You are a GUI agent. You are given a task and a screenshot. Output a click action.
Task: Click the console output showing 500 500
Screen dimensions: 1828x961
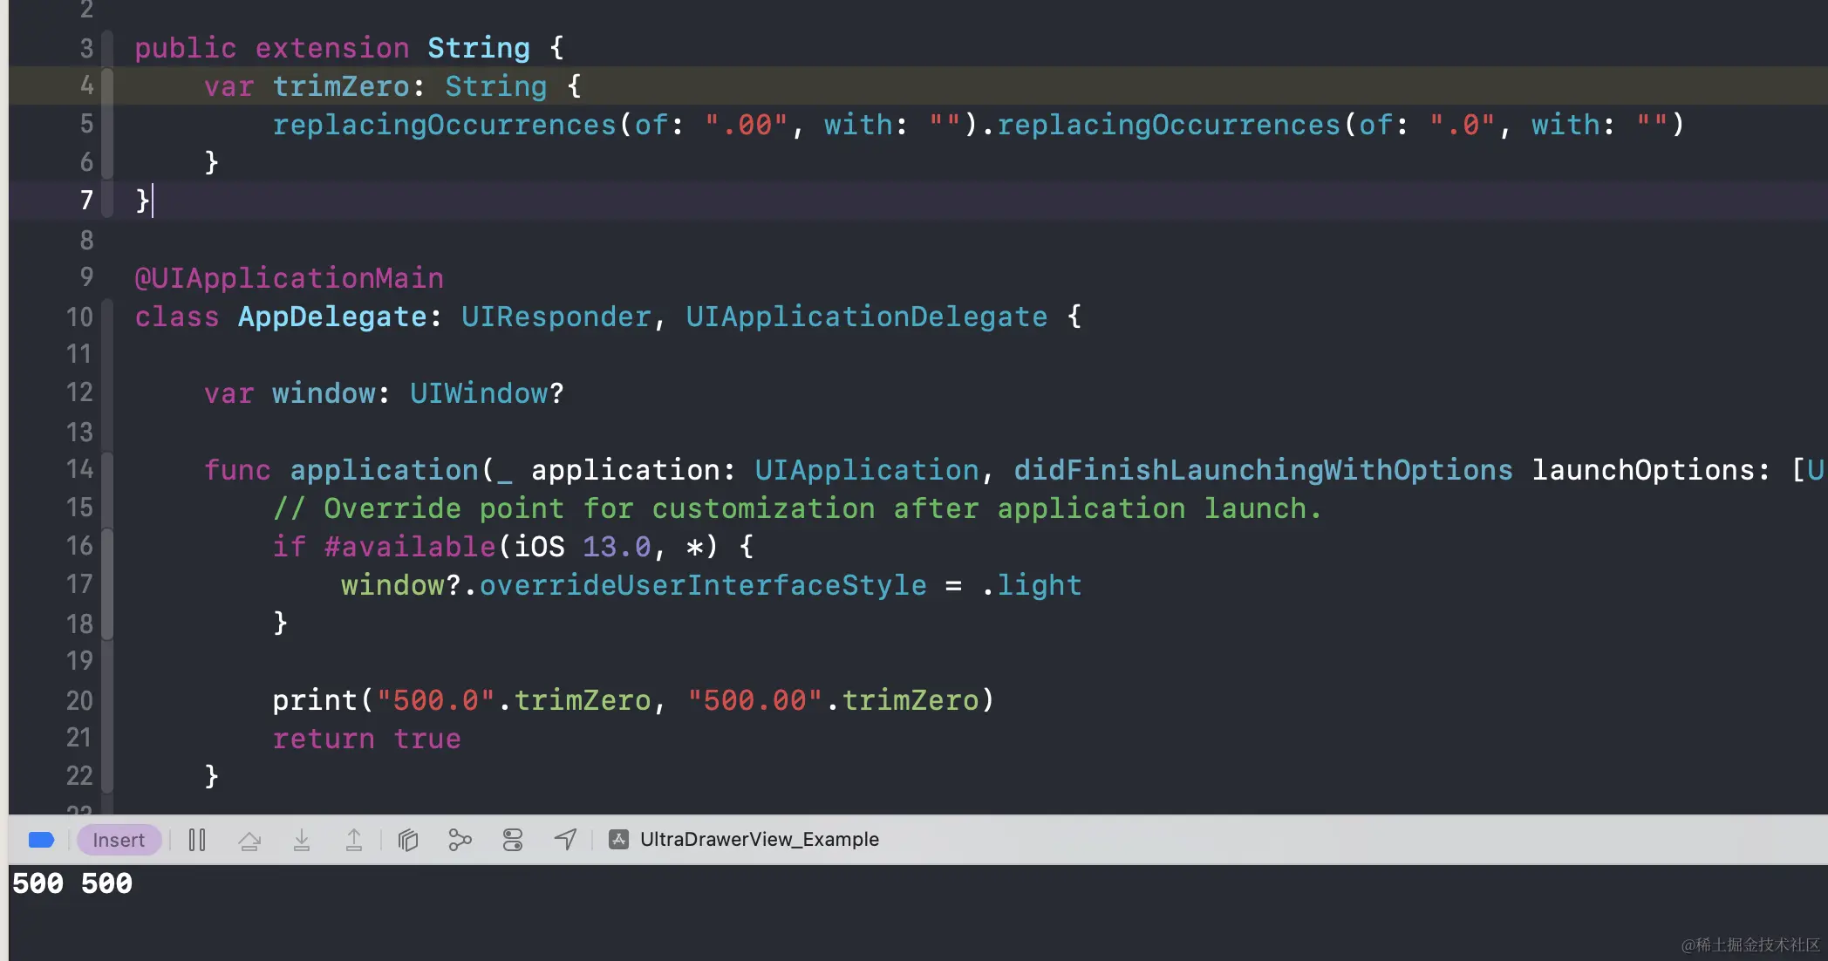pyautogui.click(x=72, y=883)
